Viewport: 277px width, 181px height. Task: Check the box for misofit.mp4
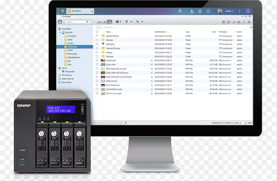tap(97, 61)
